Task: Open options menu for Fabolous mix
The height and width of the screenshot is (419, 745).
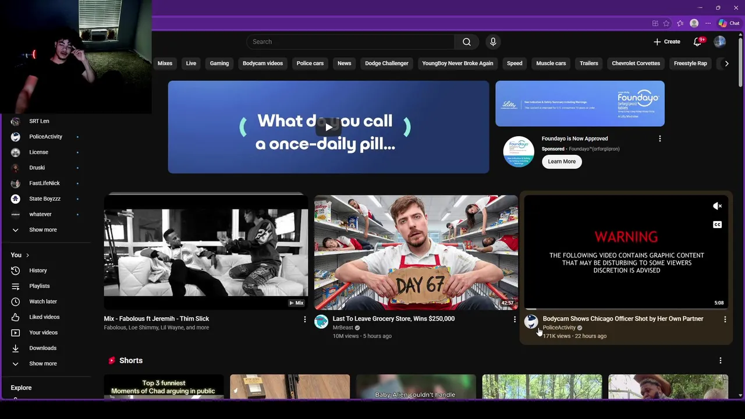Action: tap(304, 319)
